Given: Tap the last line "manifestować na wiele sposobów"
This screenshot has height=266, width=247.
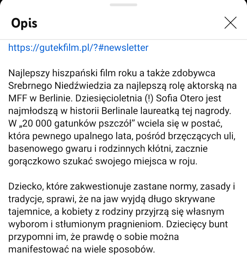Looking at the screenshot, I should pos(82,249).
